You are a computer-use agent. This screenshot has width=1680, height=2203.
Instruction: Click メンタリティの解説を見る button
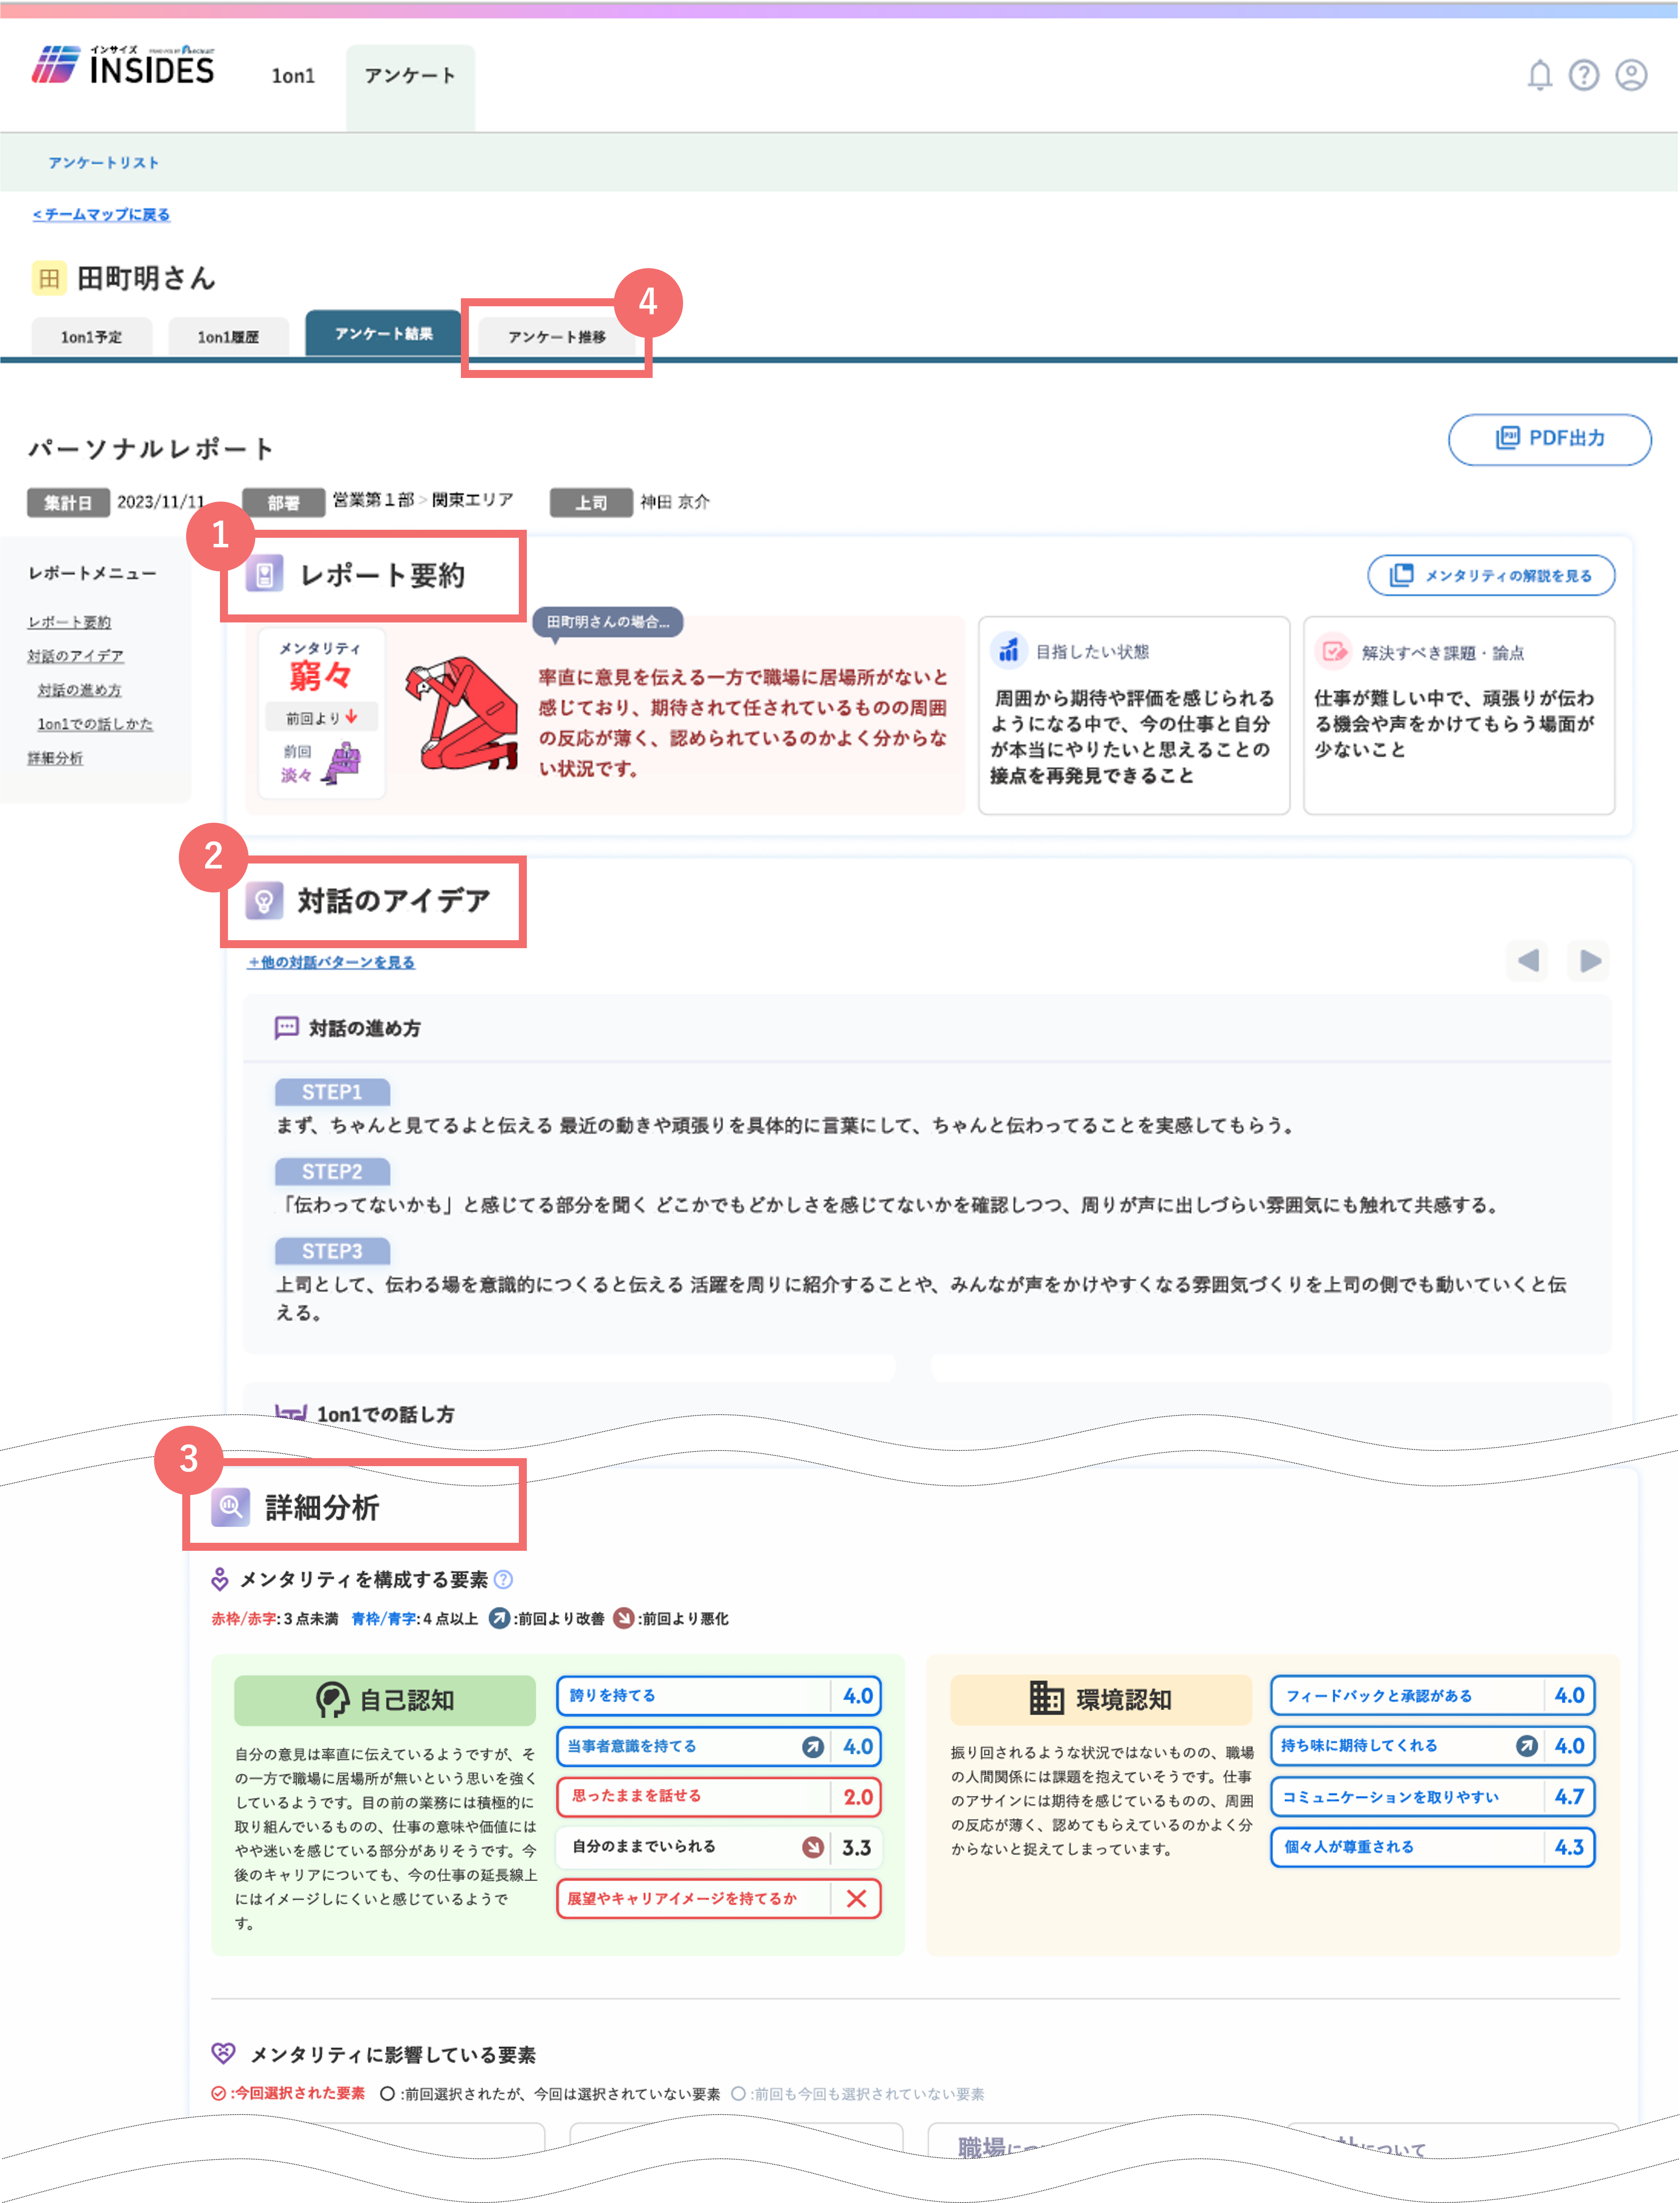[1491, 575]
